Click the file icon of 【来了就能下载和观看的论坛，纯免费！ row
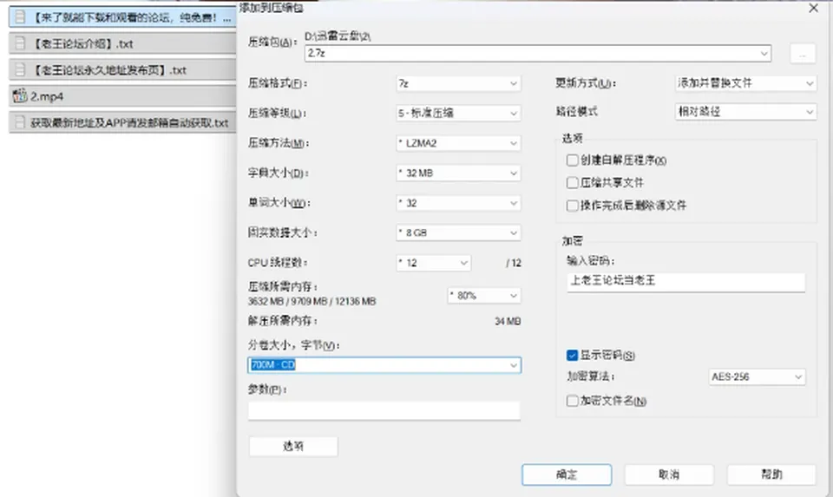The width and height of the screenshot is (833, 497). [20, 17]
